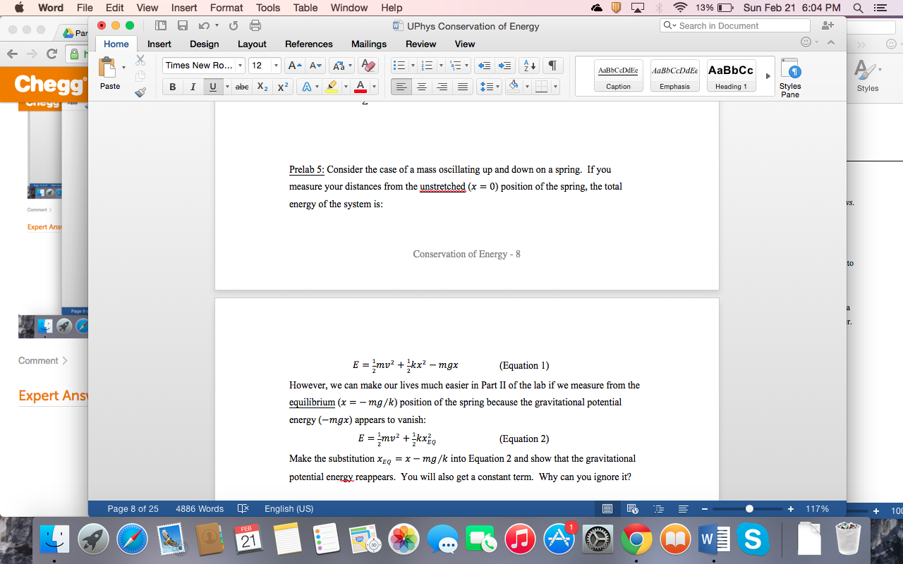Click the Sort A-Z icon

click(528, 66)
